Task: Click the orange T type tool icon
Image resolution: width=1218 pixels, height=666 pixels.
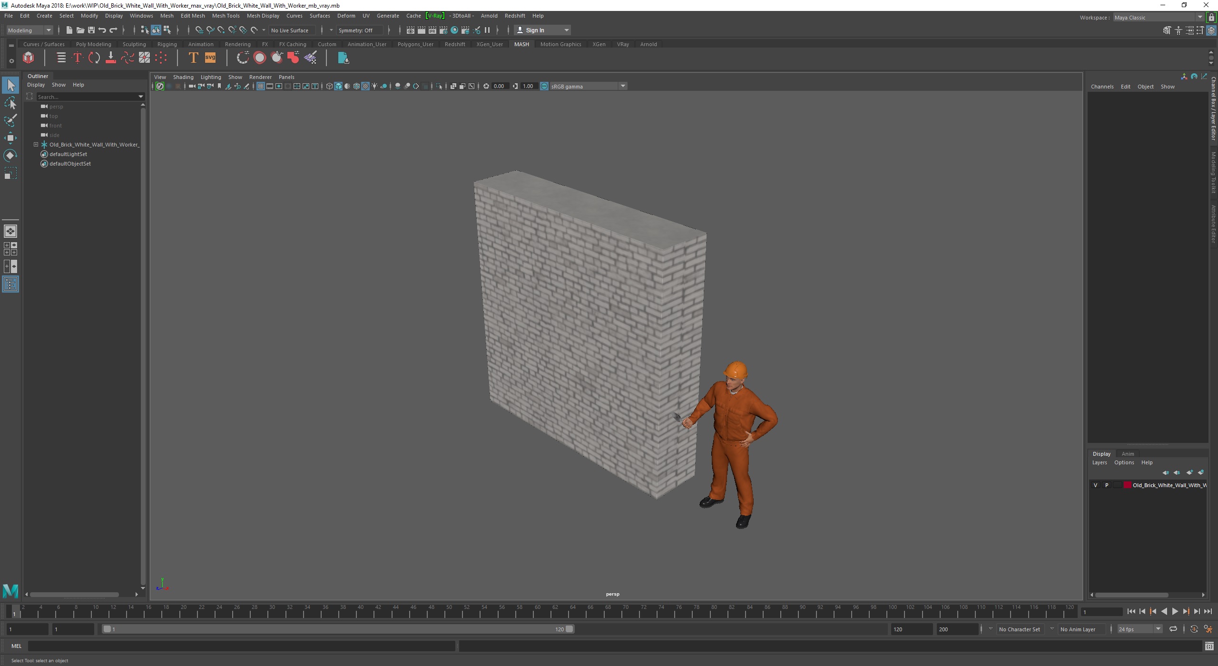Action: 193,58
